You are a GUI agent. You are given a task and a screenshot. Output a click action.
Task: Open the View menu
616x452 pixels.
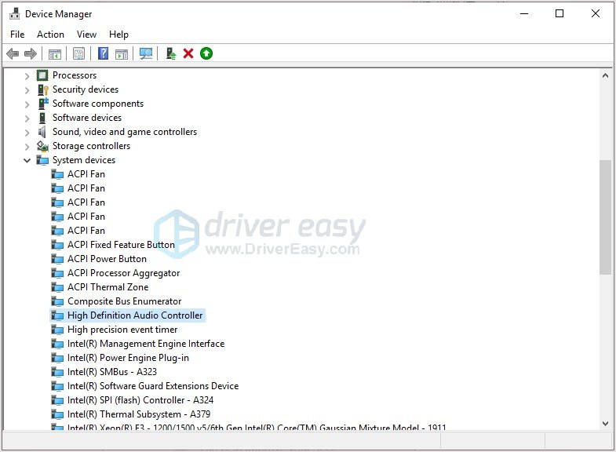(86, 35)
